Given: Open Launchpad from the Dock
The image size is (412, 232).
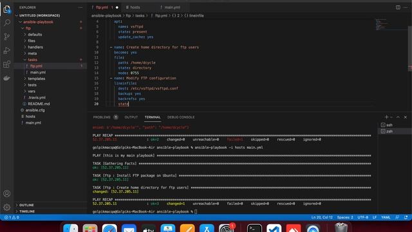Looking at the screenshot, I should pyautogui.click(x=90, y=229).
